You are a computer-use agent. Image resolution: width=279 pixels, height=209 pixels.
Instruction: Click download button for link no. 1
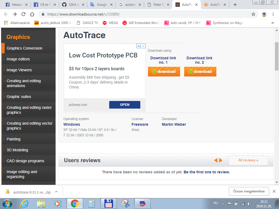click(164, 72)
